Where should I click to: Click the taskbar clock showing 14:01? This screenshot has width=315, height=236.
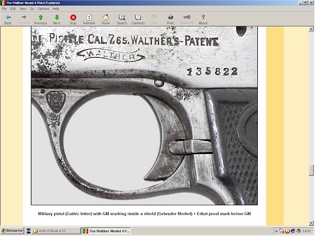pyautogui.click(x=307, y=231)
